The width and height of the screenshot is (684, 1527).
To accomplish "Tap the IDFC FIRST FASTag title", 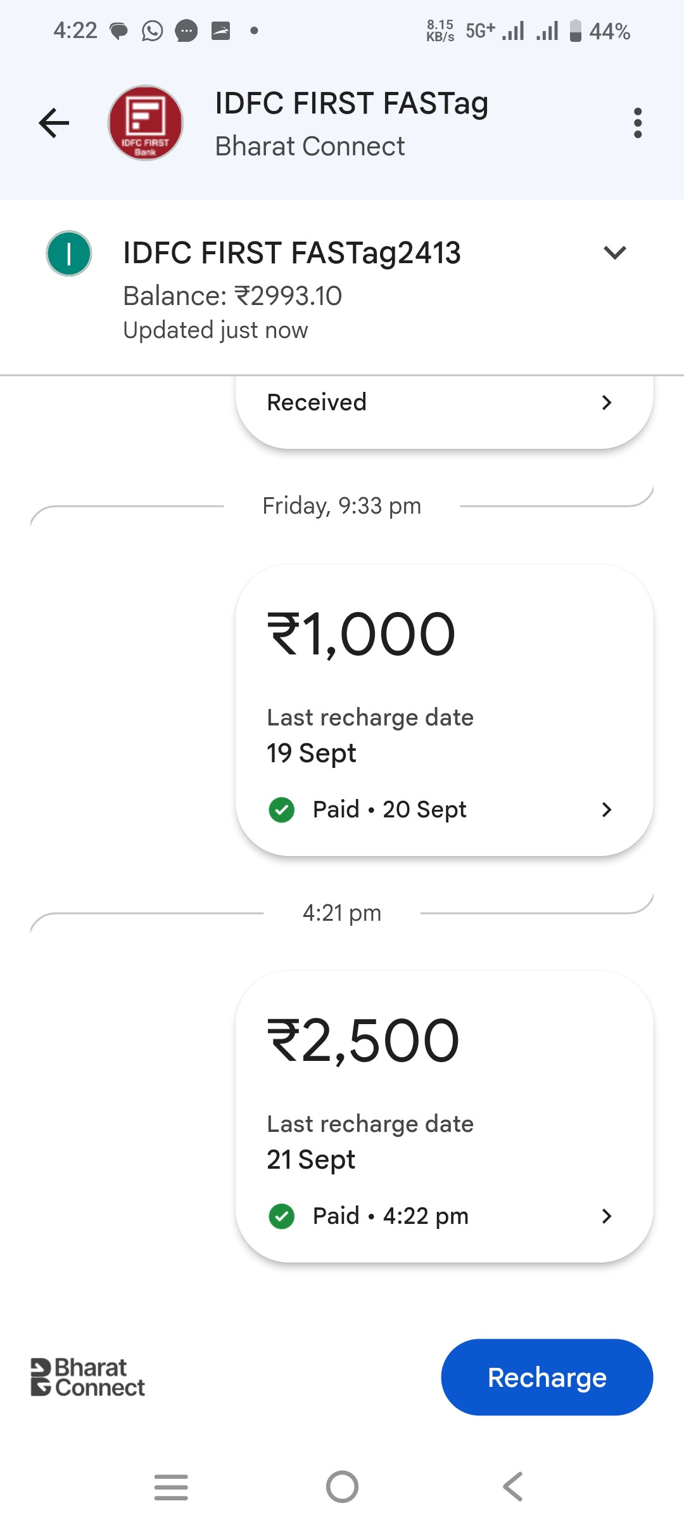I will pos(351,103).
